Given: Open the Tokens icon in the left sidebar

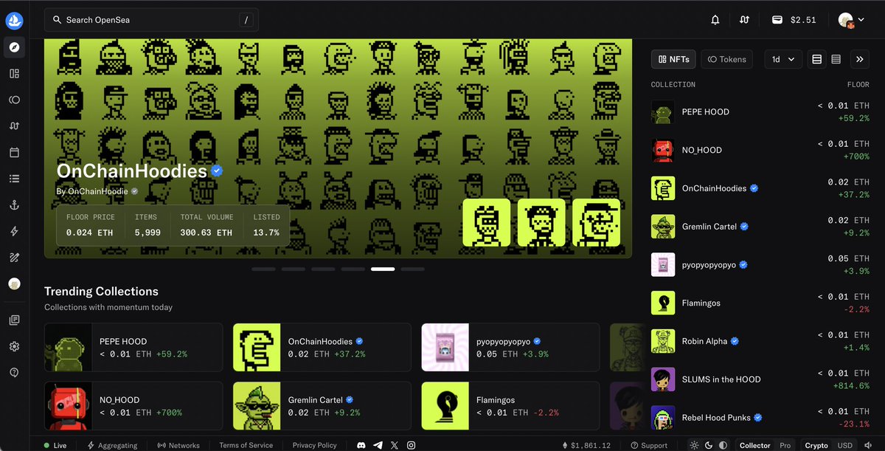Looking at the screenshot, I should (x=14, y=100).
